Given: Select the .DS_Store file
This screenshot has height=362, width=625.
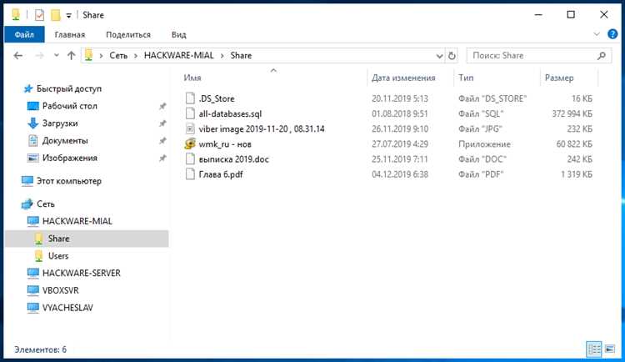Looking at the screenshot, I should (x=217, y=98).
